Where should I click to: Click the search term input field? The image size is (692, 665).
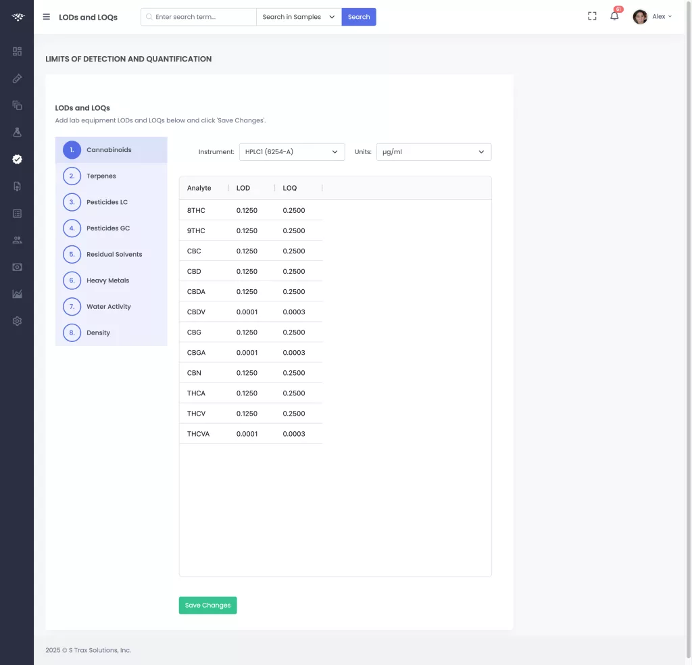(x=199, y=17)
